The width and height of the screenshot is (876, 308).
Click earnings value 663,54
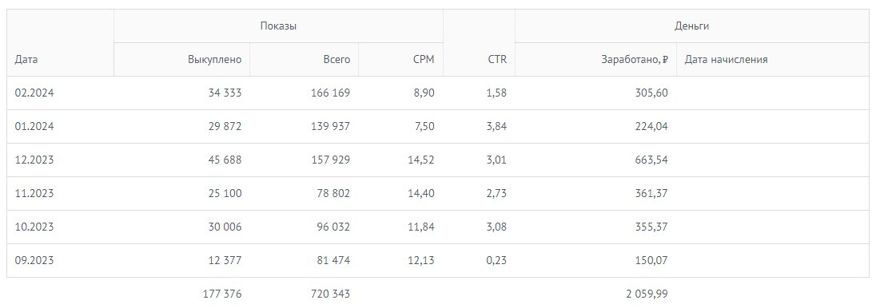pos(651,160)
